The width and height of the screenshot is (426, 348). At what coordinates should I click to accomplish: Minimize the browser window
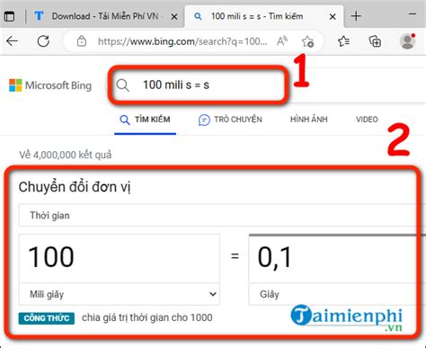click(413, 14)
